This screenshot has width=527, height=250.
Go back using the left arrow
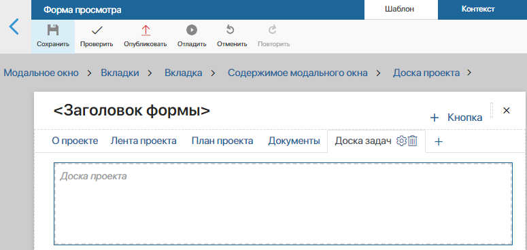coord(14,26)
